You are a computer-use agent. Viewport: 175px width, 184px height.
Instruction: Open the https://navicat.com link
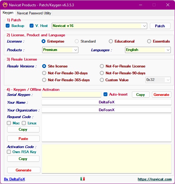[155, 179]
